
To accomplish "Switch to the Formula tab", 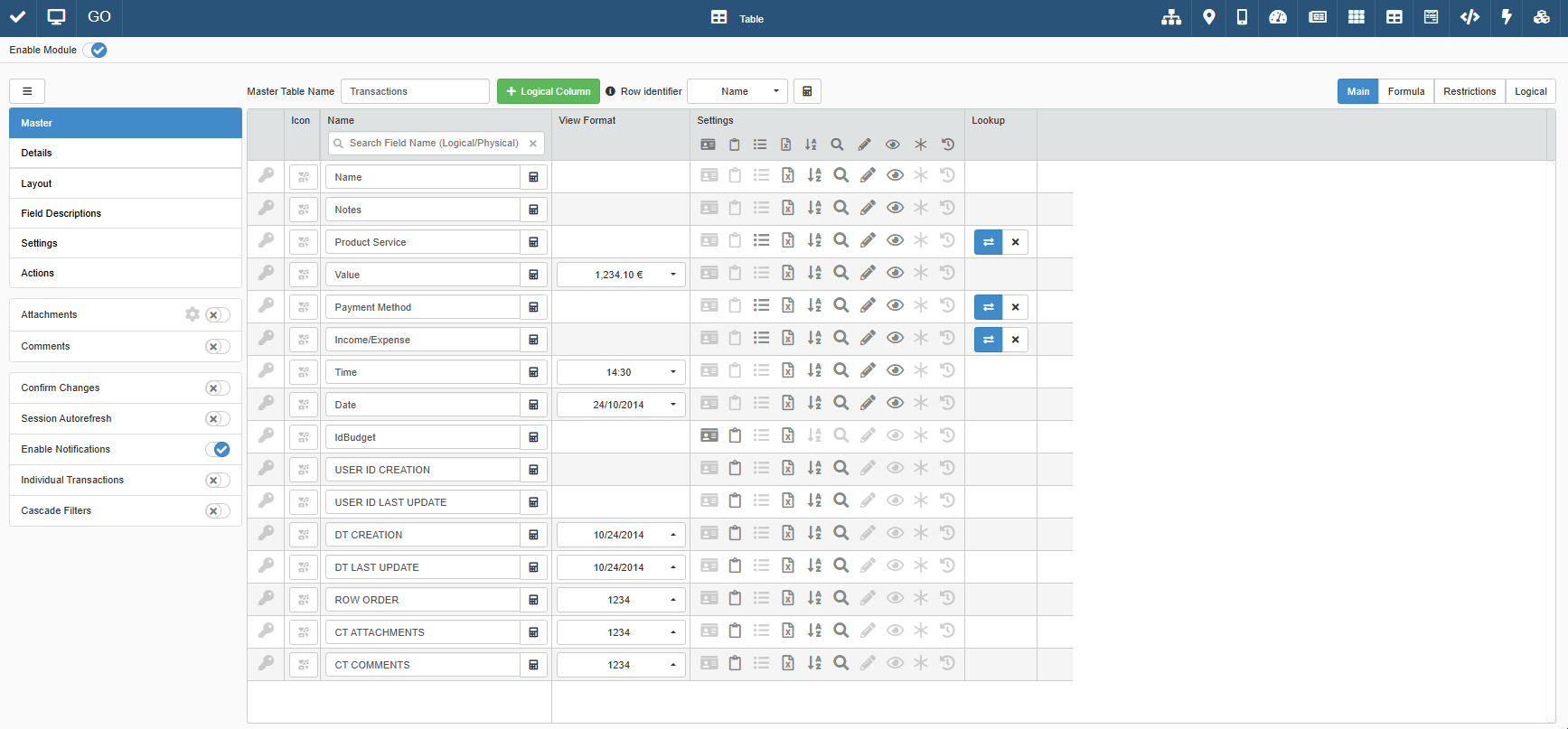I will click(1406, 91).
